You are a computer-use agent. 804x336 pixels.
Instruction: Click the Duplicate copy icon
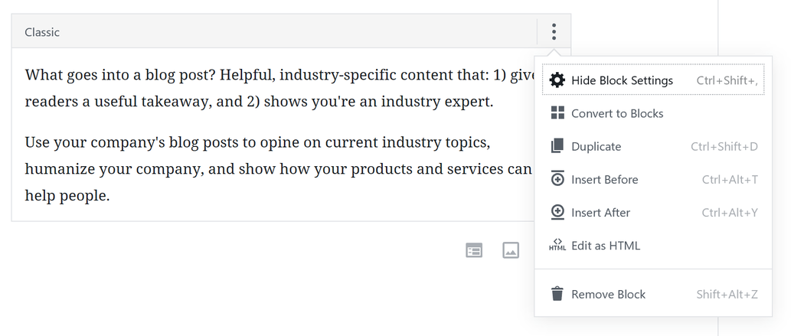tap(557, 146)
